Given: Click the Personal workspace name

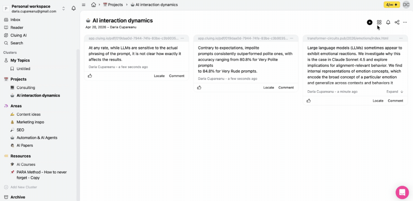Looking at the screenshot, I should pos(31,6).
